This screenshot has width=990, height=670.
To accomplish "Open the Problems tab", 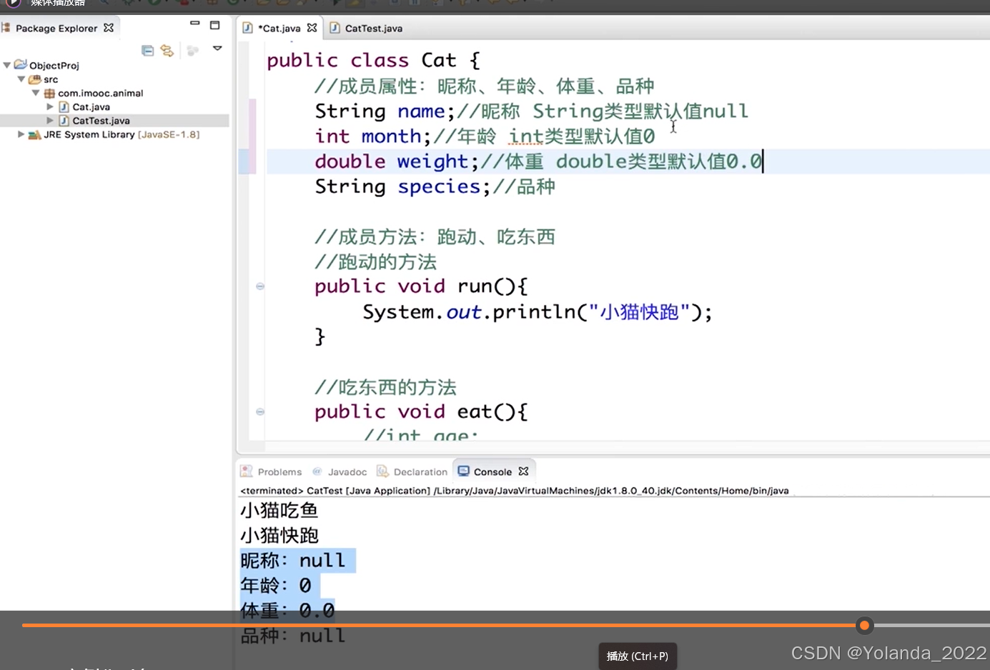I will 279,471.
